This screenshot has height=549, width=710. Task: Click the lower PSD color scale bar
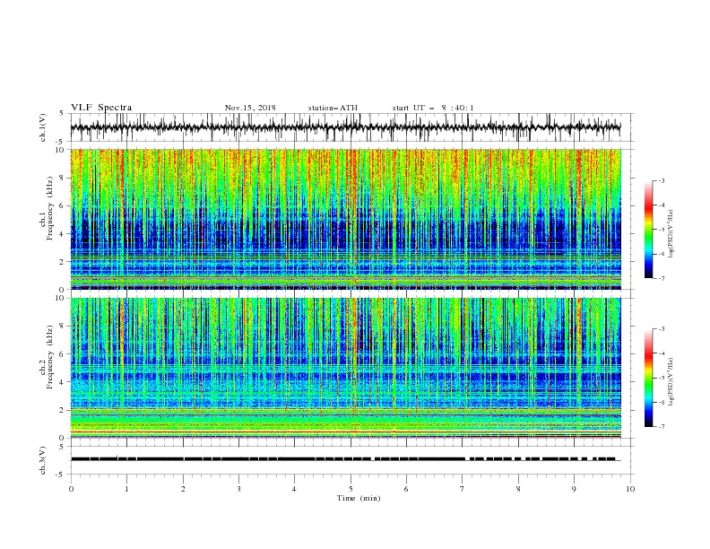point(649,378)
